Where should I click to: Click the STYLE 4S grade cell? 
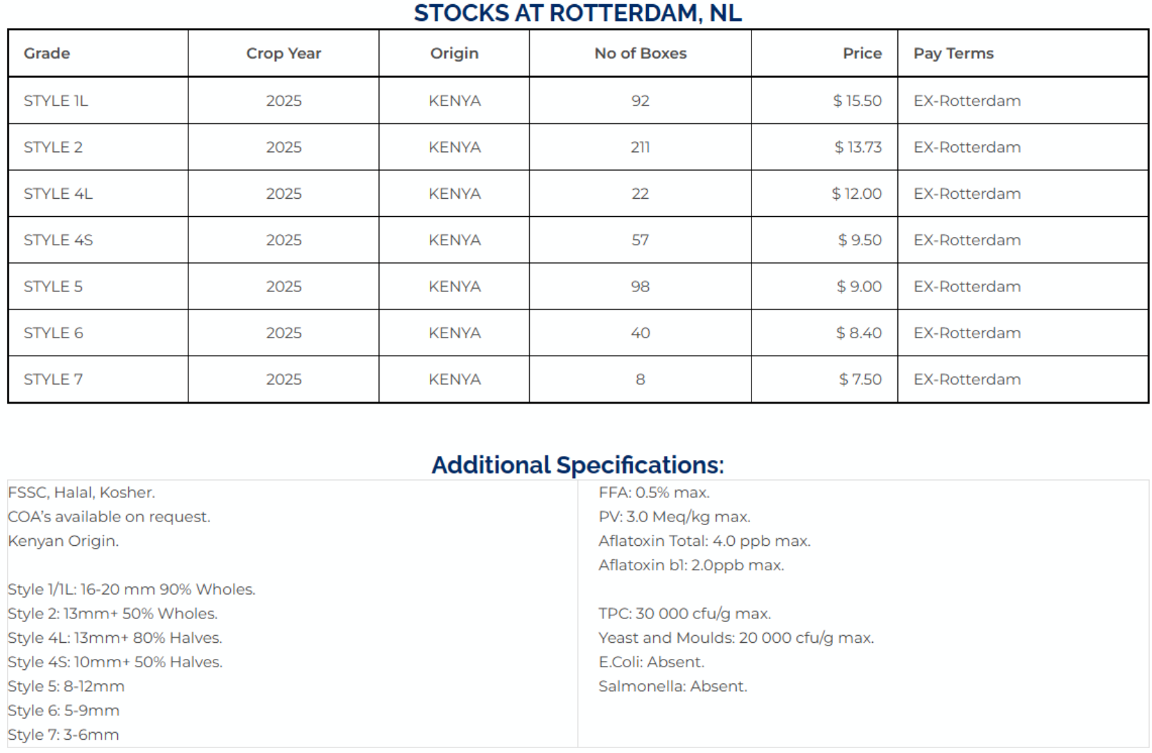tap(98, 240)
